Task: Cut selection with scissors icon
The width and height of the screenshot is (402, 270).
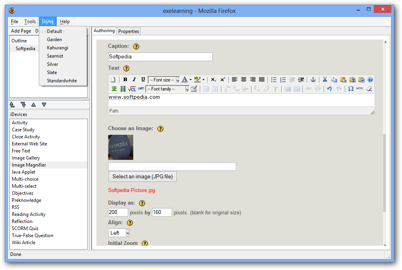Action: coord(325,80)
